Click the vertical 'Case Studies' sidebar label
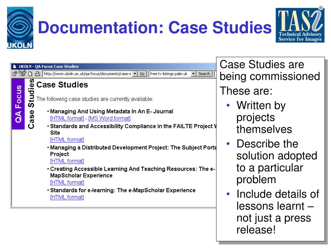 [31, 104]
